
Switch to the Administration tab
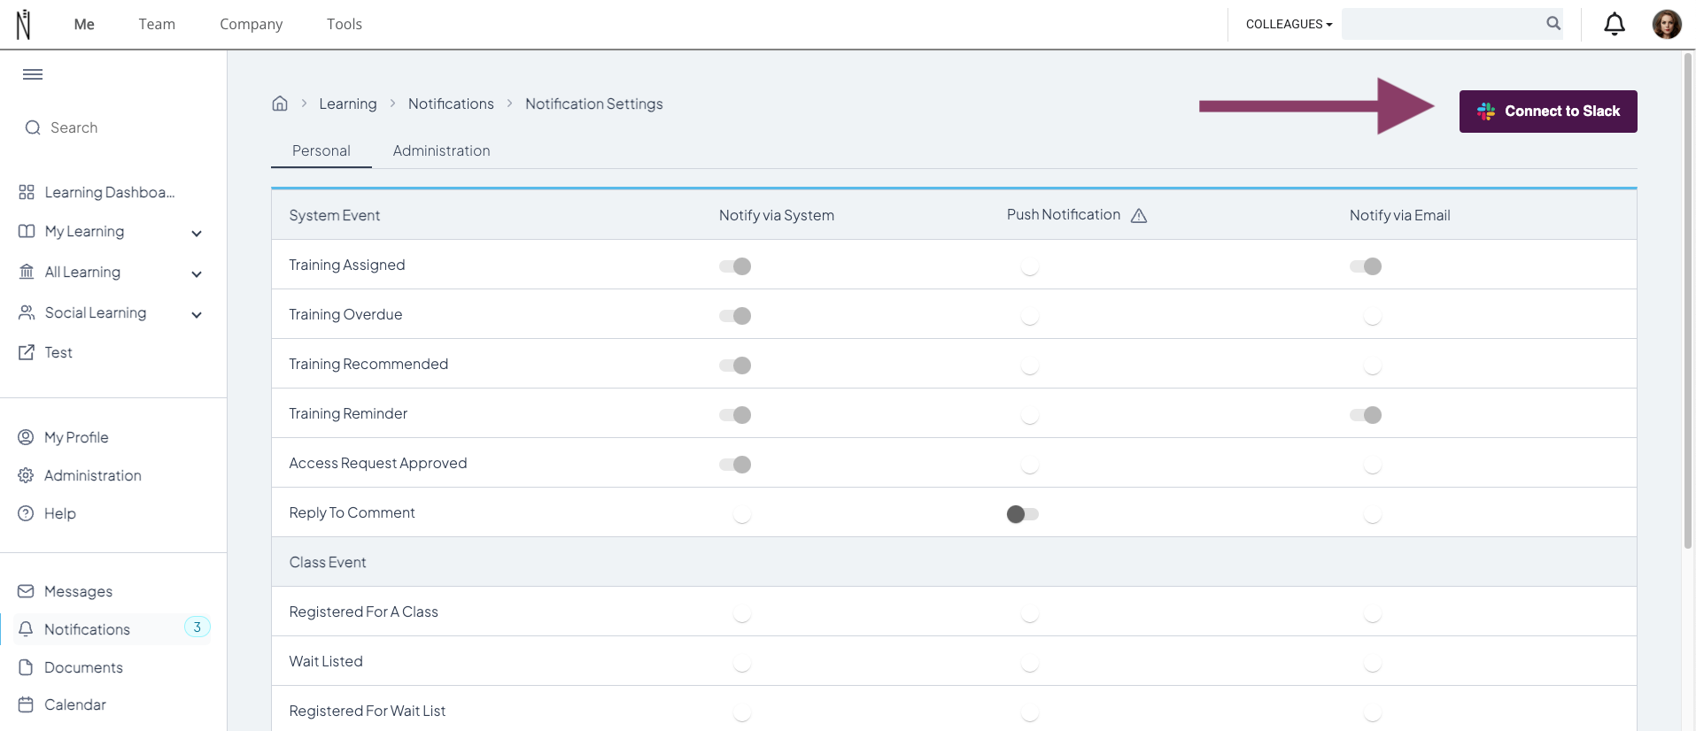tap(441, 150)
